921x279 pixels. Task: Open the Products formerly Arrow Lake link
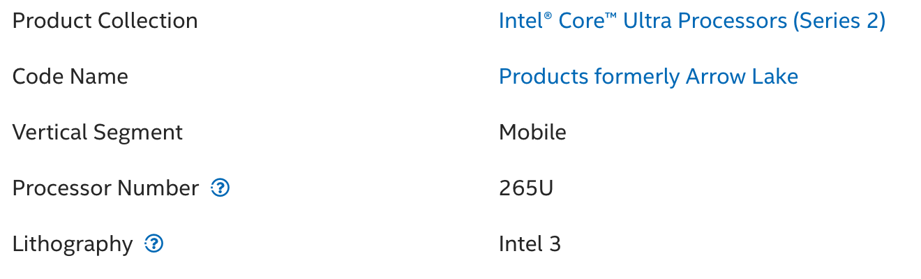click(x=648, y=76)
